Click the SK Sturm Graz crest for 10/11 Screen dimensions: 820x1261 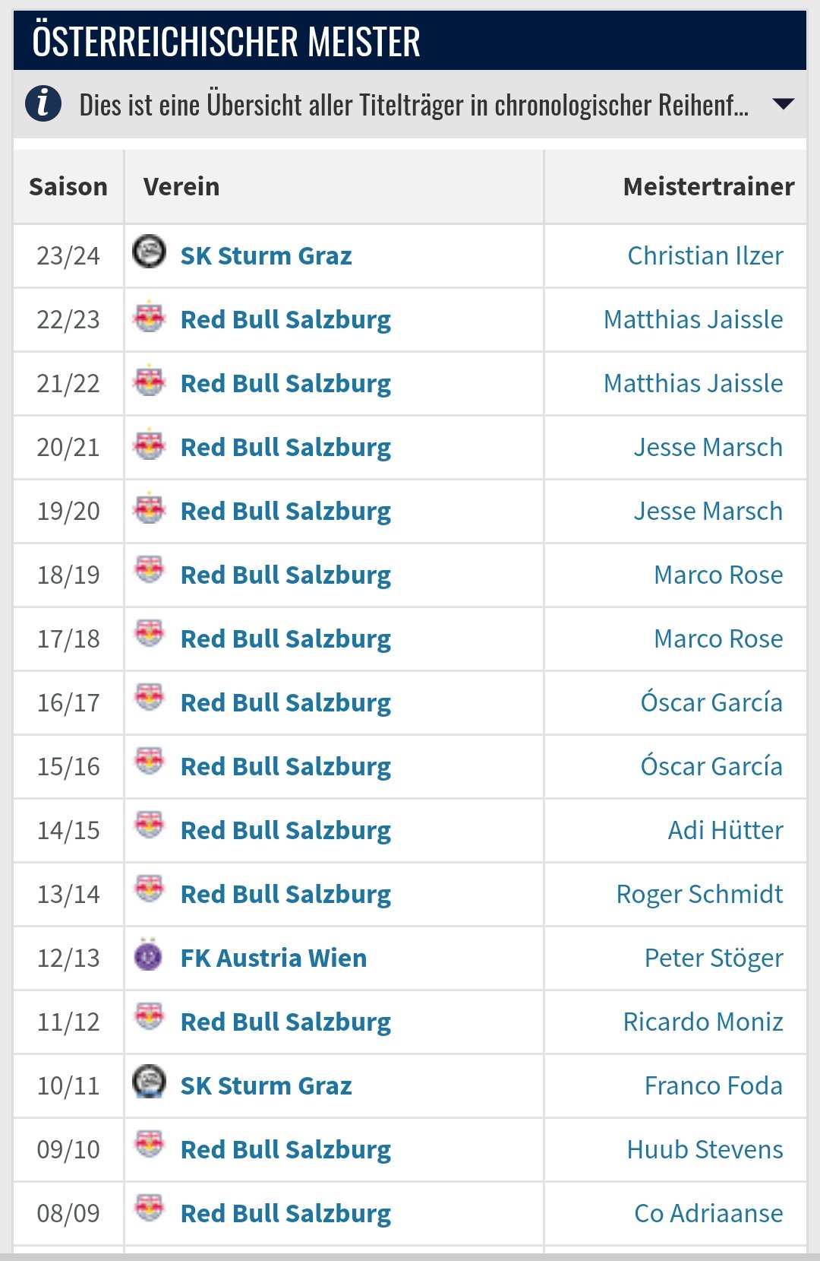(x=149, y=1082)
